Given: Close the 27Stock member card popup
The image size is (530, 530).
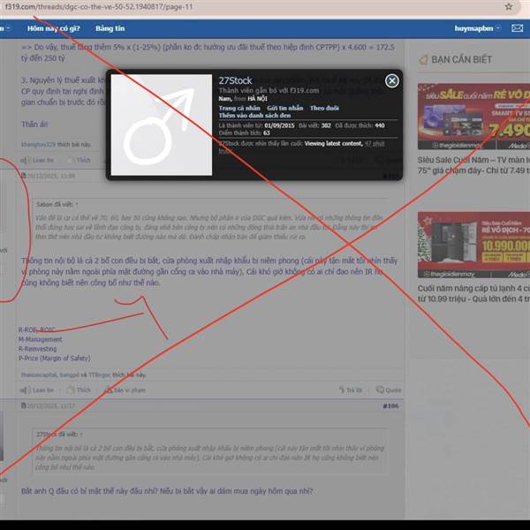Looking at the screenshot, I should tap(391, 80).
